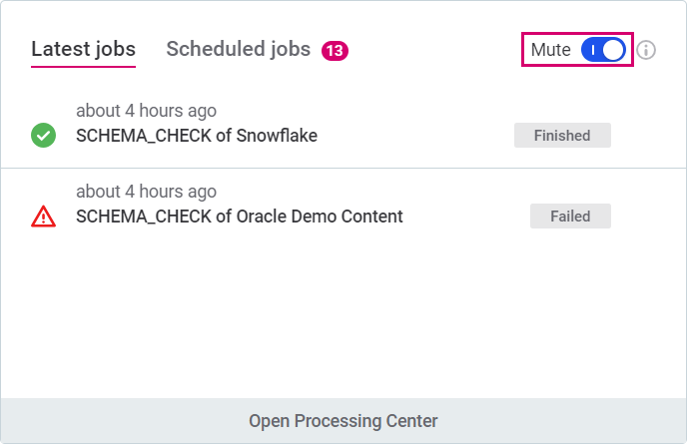Open Processing Center from the footer
The width and height of the screenshot is (687, 444).
[x=343, y=421]
